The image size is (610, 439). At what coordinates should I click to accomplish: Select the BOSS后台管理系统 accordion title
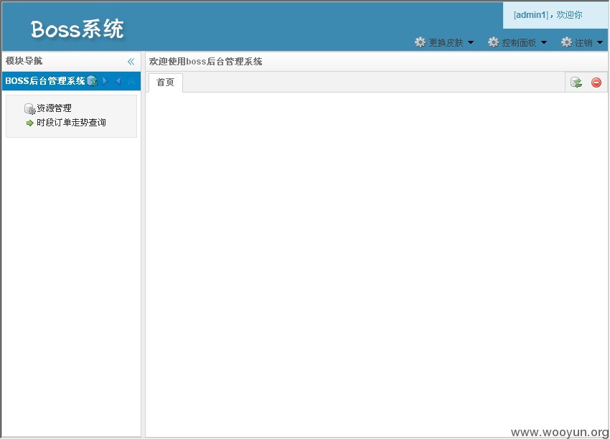pyautogui.click(x=44, y=81)
